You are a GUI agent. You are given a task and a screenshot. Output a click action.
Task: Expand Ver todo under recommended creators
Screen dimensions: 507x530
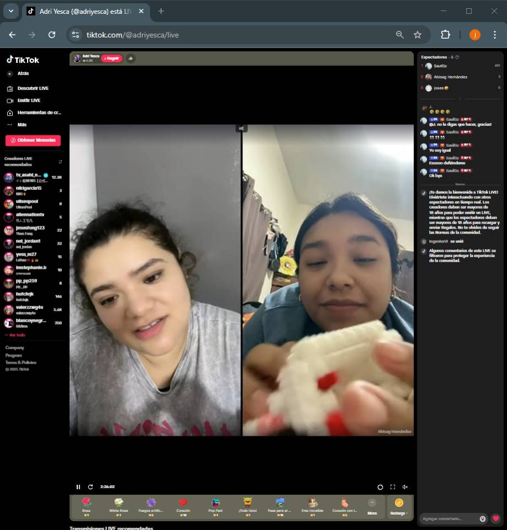click(15, 335)
